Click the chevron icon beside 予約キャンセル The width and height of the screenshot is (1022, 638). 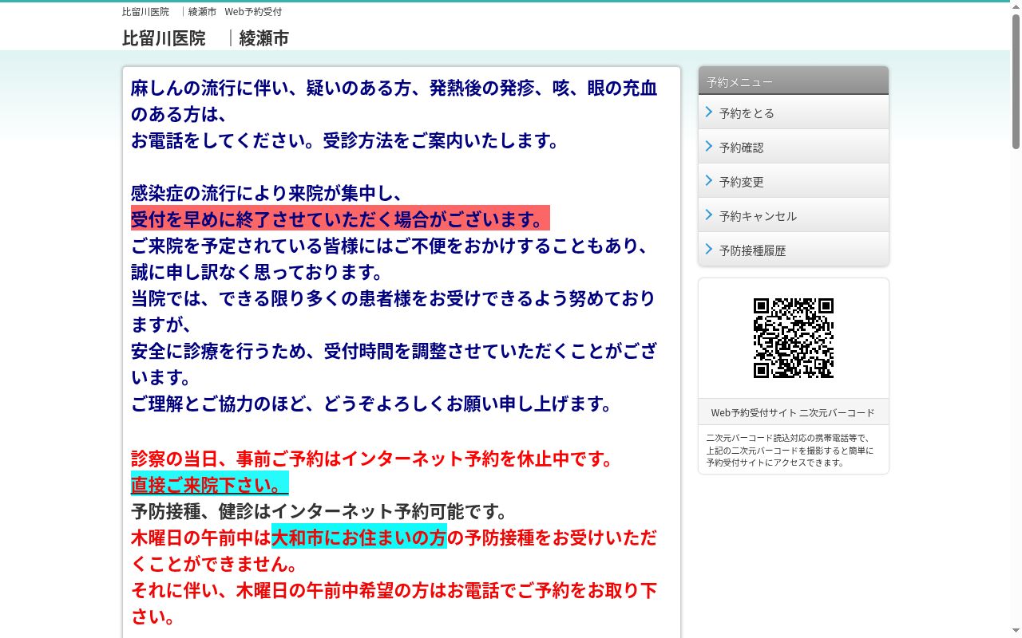pyautogui.click(x=709, y=215)
